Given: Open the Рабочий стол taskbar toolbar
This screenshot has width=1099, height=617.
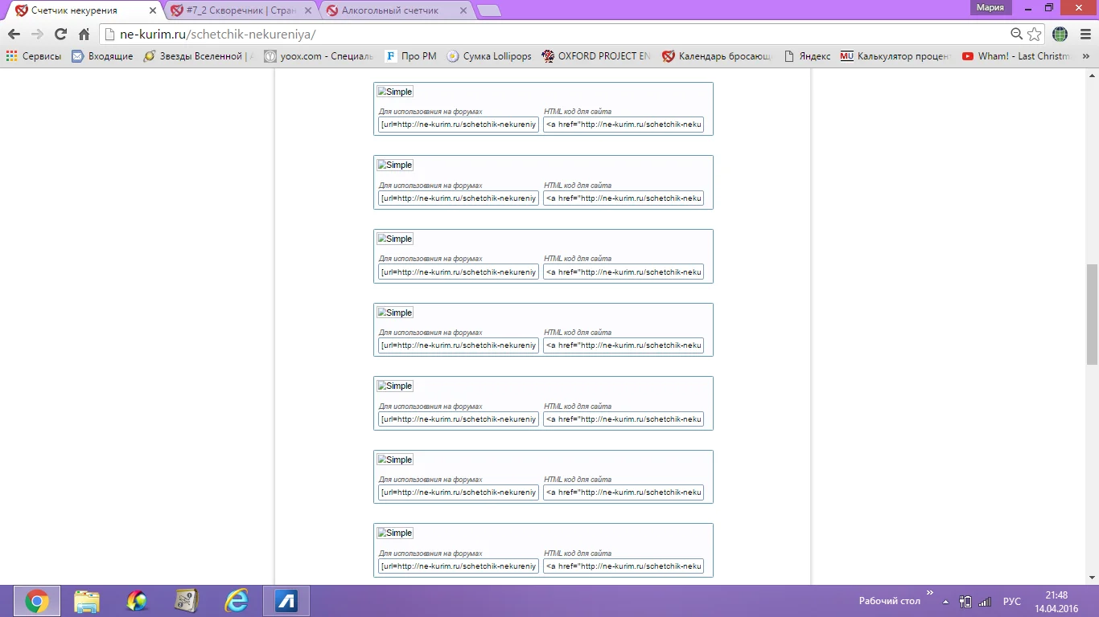Looking at the screenshot, I should 889,601.
